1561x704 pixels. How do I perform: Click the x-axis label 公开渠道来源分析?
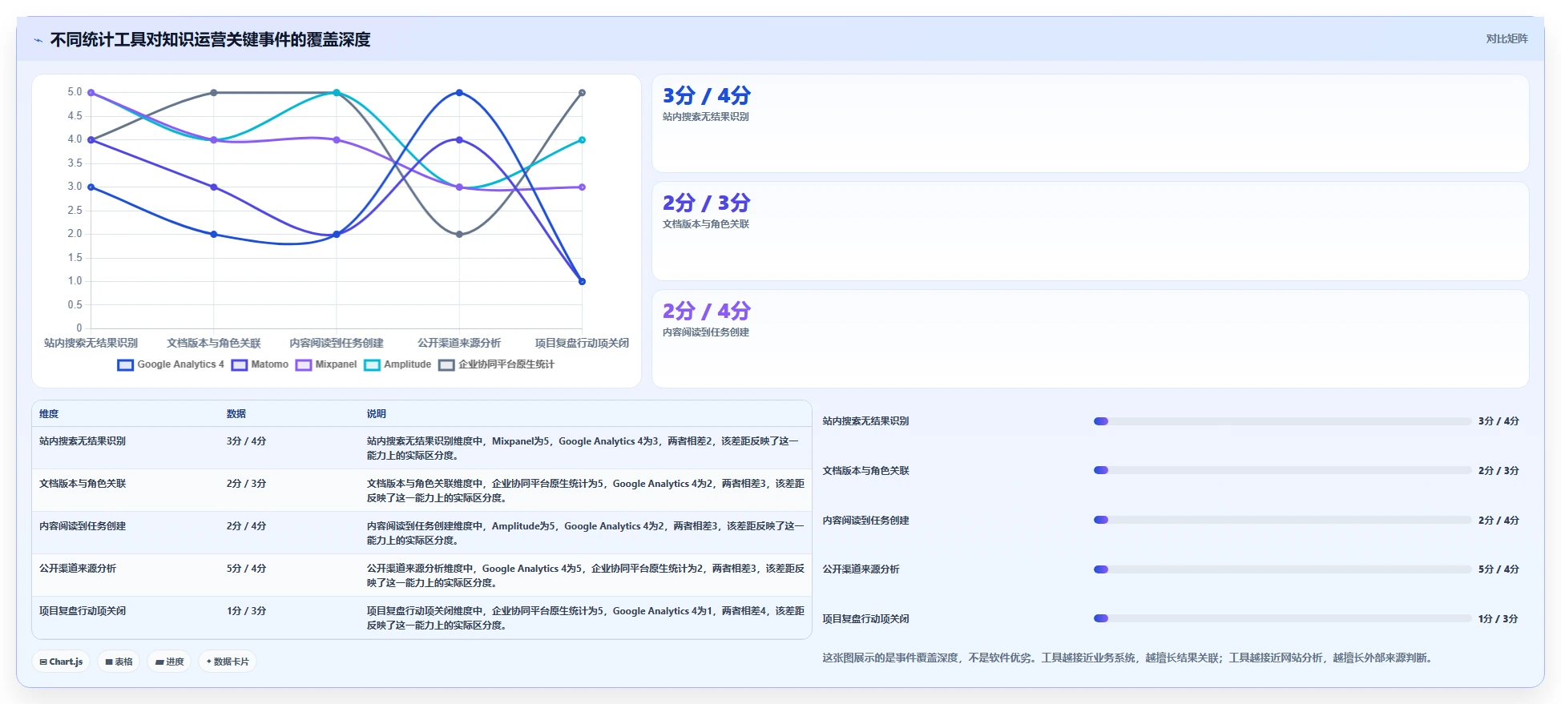coord(459,343)
